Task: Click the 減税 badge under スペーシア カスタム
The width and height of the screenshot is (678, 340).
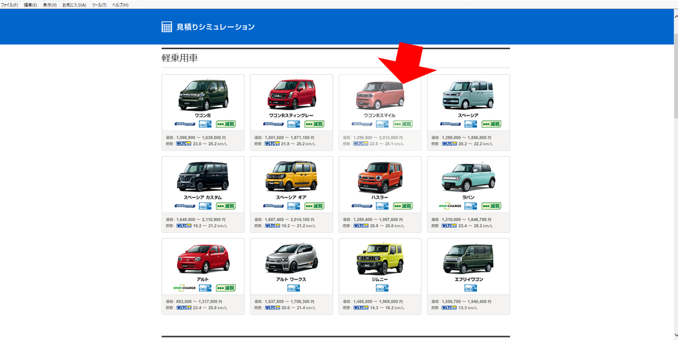Action: pyautogui.click(x=226, y=206)
